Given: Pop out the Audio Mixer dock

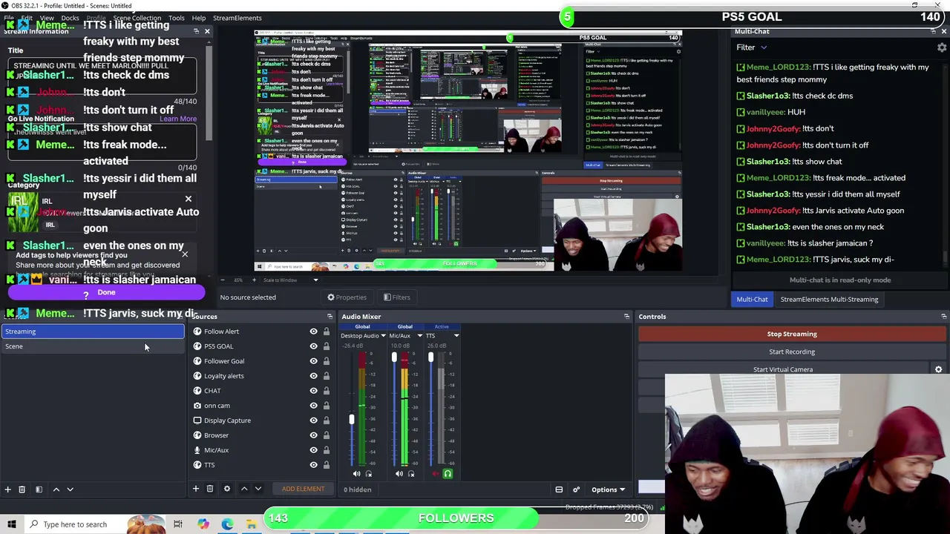Looking at the screenshot, I should click(626, 317).
